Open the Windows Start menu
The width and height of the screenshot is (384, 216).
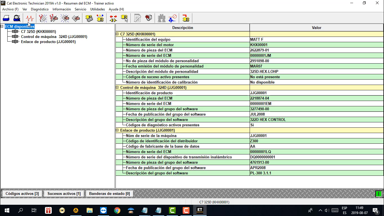[x=7, y=210]
